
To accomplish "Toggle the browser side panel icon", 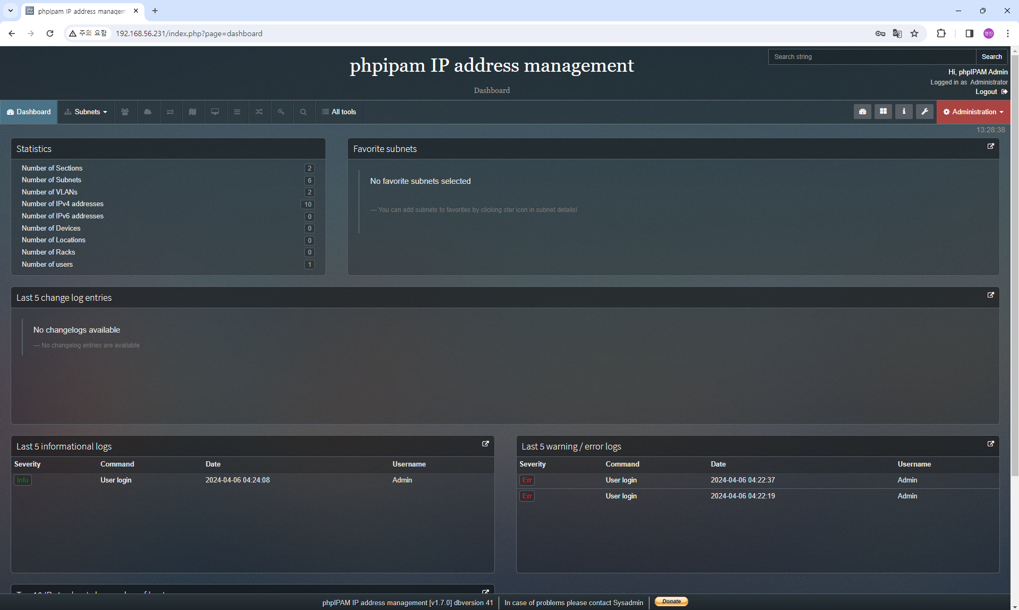I will 969,33.
